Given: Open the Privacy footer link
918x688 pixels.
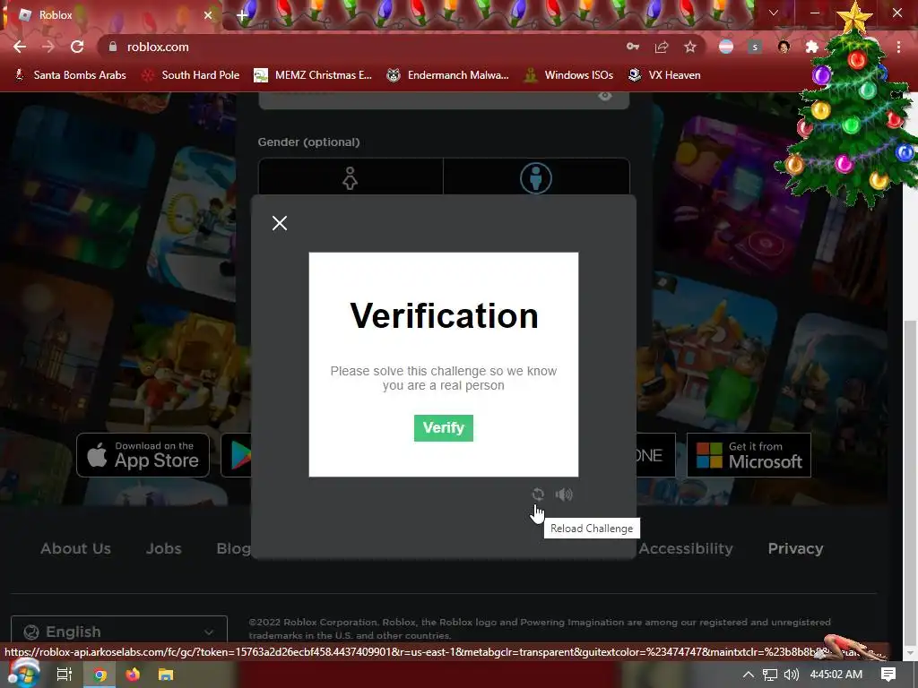Looking at the screenshot, I should (x=795, y=548).
